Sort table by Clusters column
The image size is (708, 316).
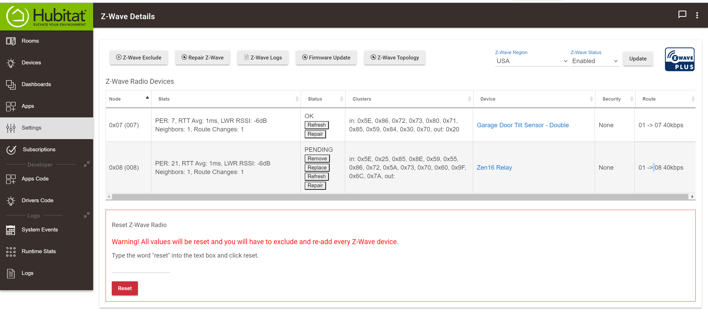coord(409,99)
